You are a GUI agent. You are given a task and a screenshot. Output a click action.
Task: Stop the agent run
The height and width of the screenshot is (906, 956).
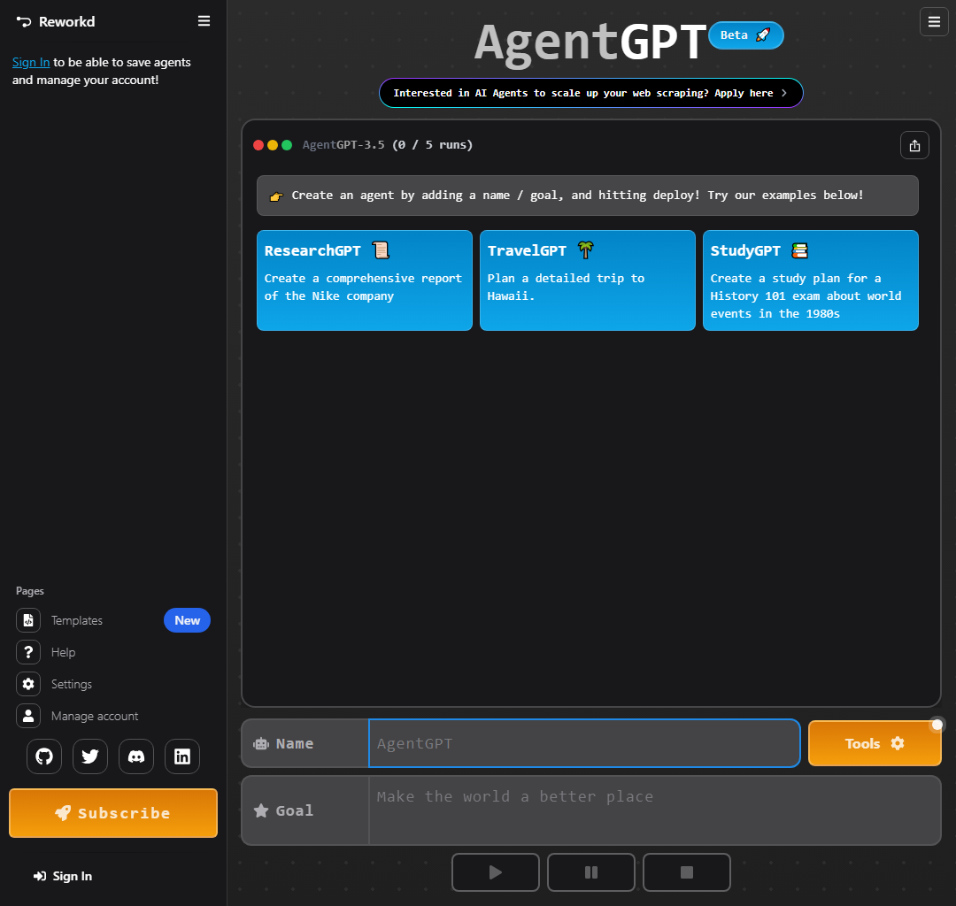687,872
